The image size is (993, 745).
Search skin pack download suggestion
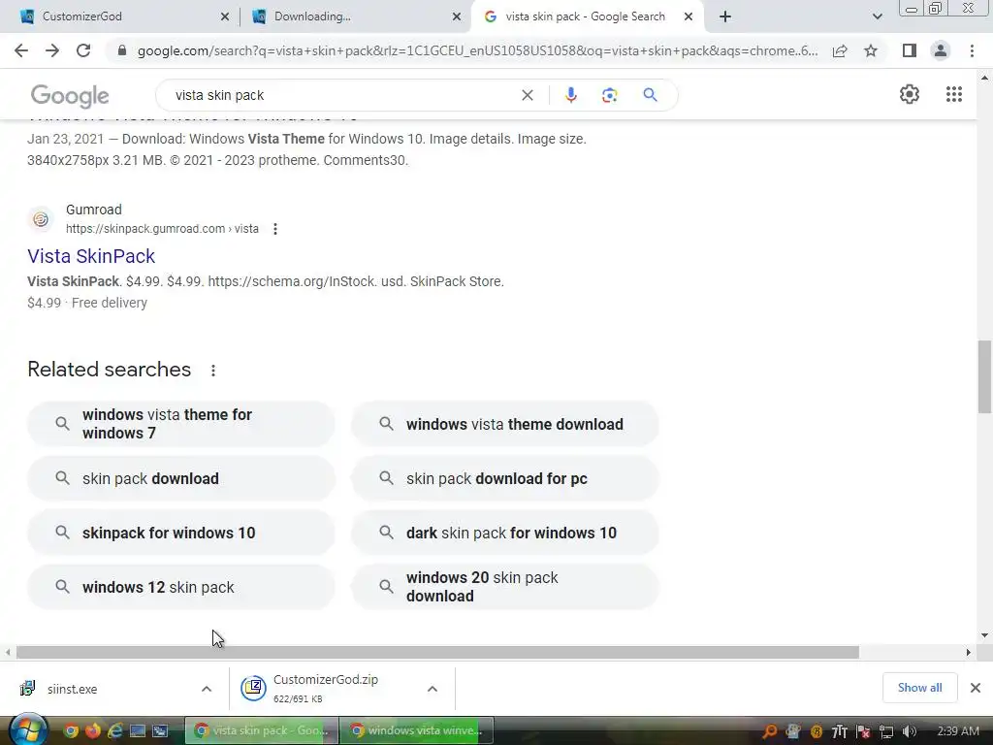coord(181,478)
